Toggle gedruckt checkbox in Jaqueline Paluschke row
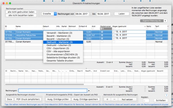173x108 pixels. tap(114, 35)
